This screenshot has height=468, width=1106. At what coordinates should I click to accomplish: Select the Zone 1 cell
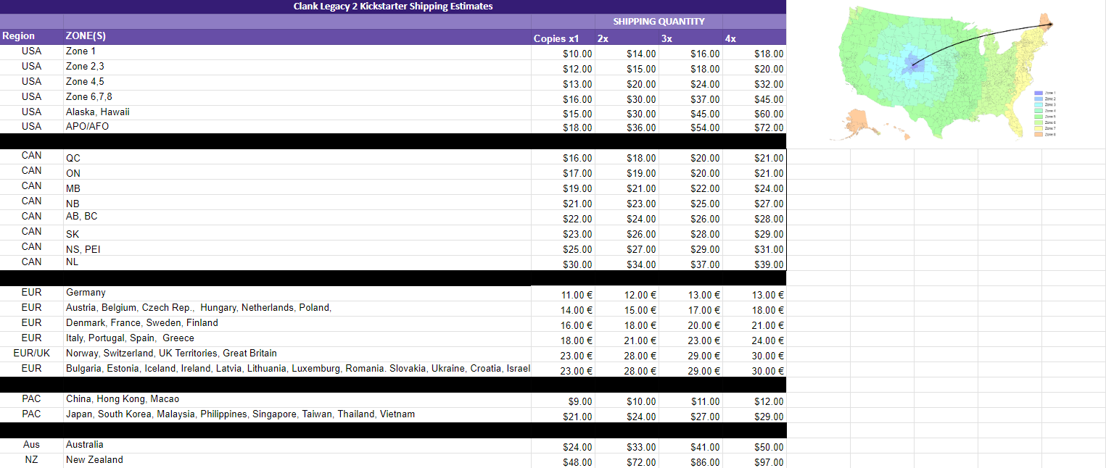(x=297, y=51)
